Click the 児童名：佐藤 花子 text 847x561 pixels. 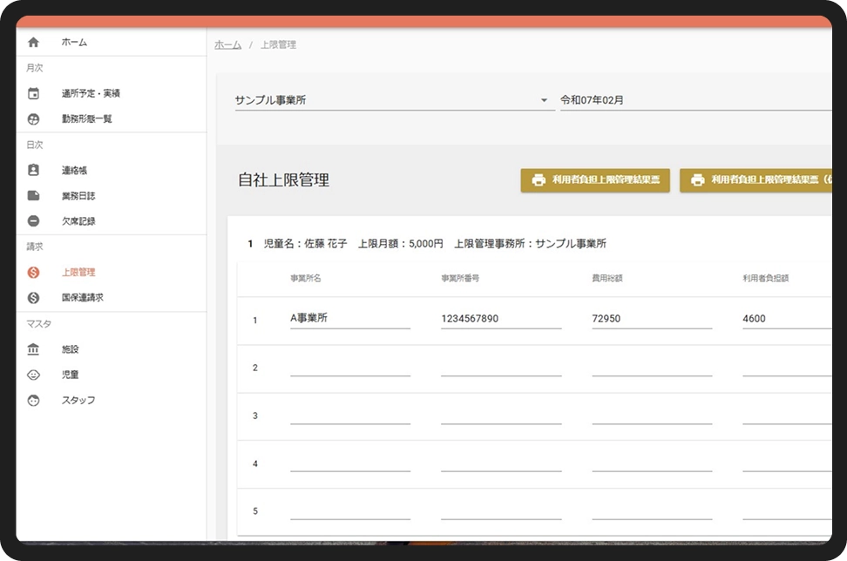click(x=305, y=244)
